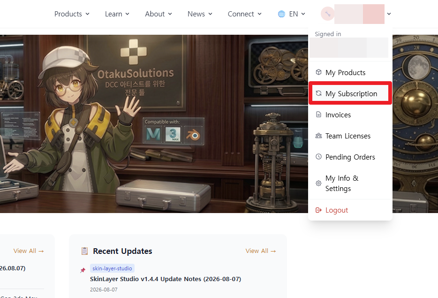
Task: Expand the Learn navigation menu
Action: pyautogui.click(x=117, y=14)
